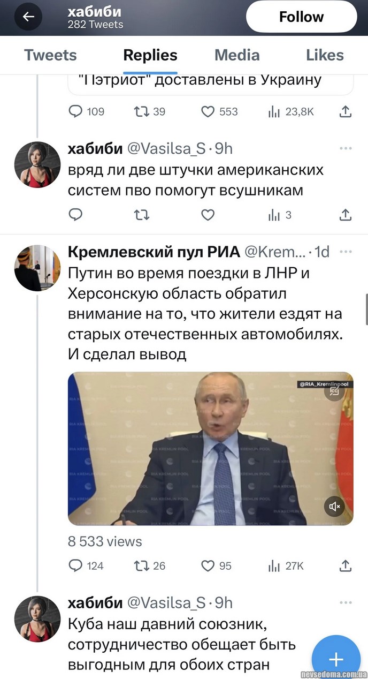
Task: Open replies on tweet with 109 comments
Action: click(76, 111)
